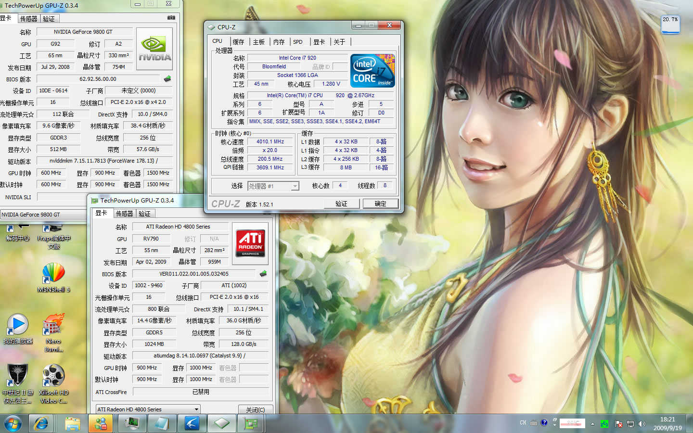Open NVIDIA GeForce 9800 GT GPU selector
This screenshot has height=433, width=693.
click(x=43, y=215)
